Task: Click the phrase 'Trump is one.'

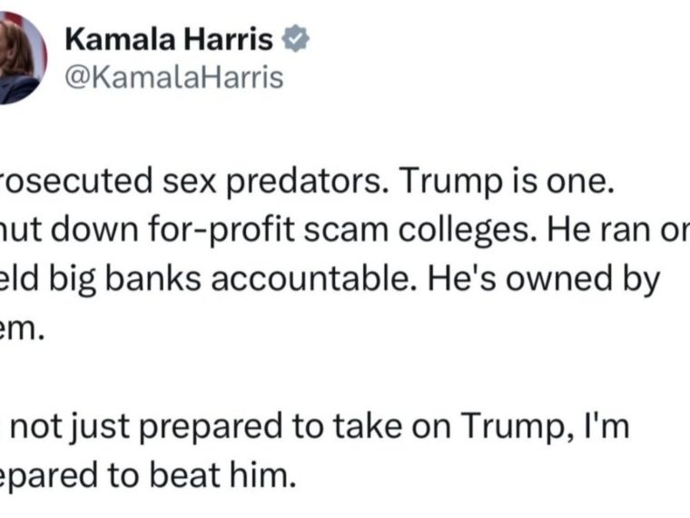Action: click(x=507, y=182)
